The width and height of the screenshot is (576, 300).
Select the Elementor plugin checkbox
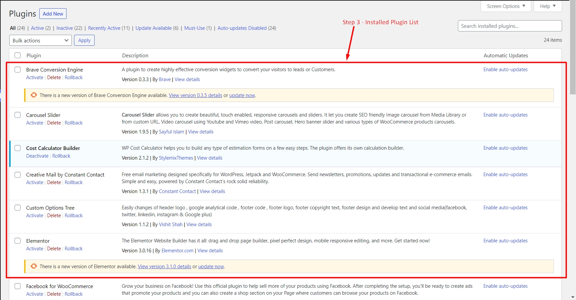point(18,241)
